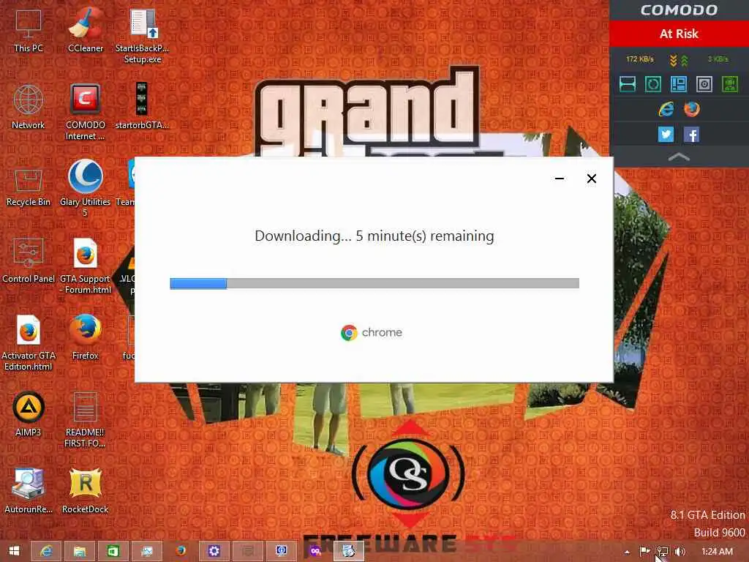This screenshot has width=749, height=562.
Task: Launch AutorunRe... desktop shortcut
Action: click(29, 490)
